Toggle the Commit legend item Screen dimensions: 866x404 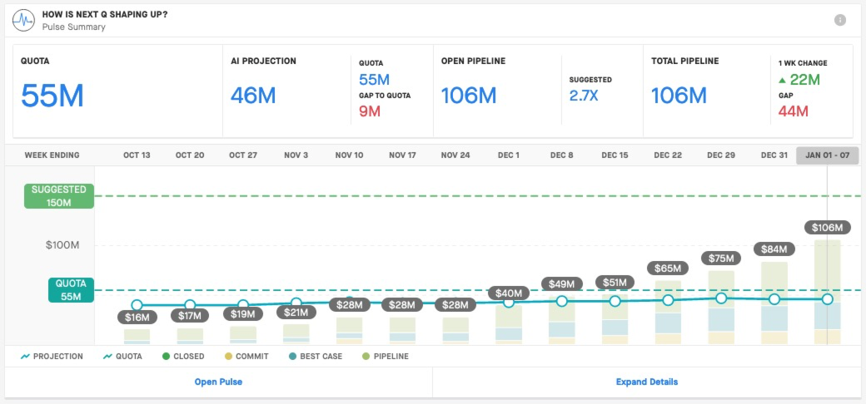click(246, 356)
